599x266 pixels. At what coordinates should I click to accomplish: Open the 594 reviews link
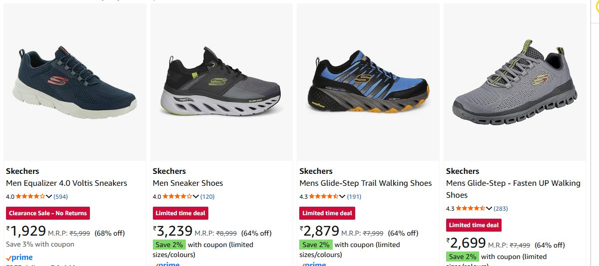(x=60, y=197)
